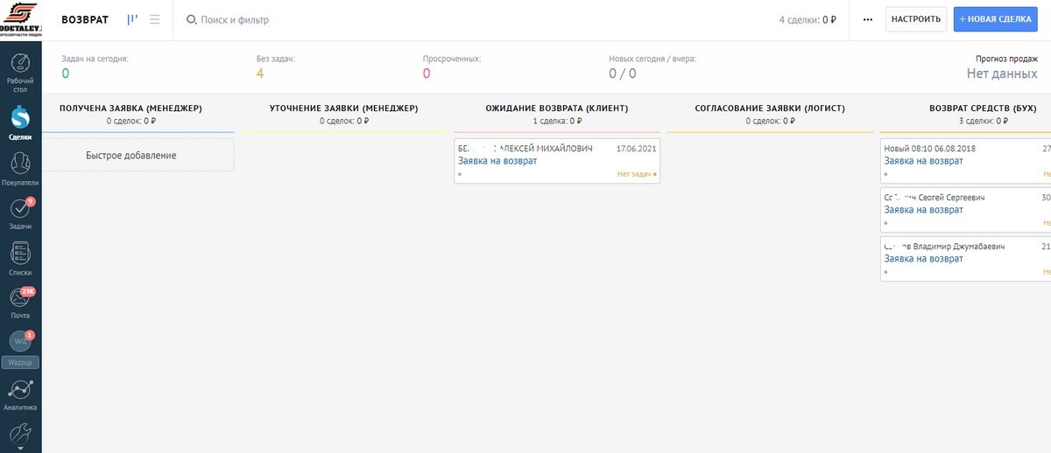Switch to list view of deals
Image resolution: width=1051 pixels, height=453 pixels.
(x=155, y=19)
